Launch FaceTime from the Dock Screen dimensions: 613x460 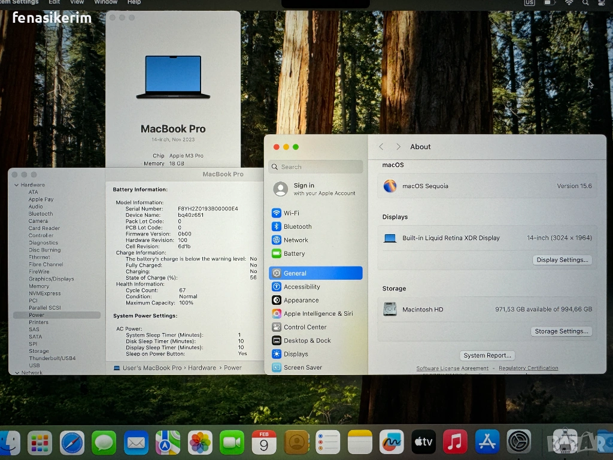click(x=232, y=443)
